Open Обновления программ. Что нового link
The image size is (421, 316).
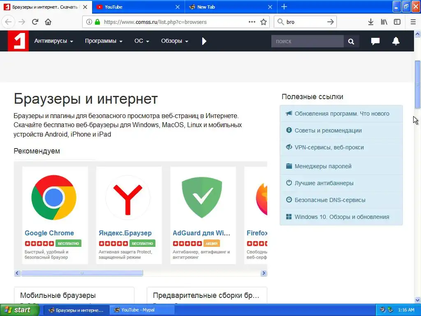[341, 114]
